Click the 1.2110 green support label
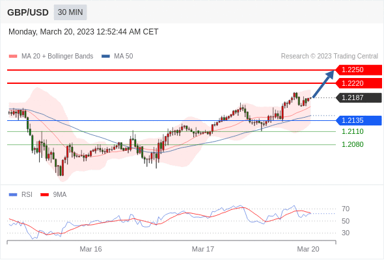The width and height of the screenshot is (384, 260). click(352, 131)
